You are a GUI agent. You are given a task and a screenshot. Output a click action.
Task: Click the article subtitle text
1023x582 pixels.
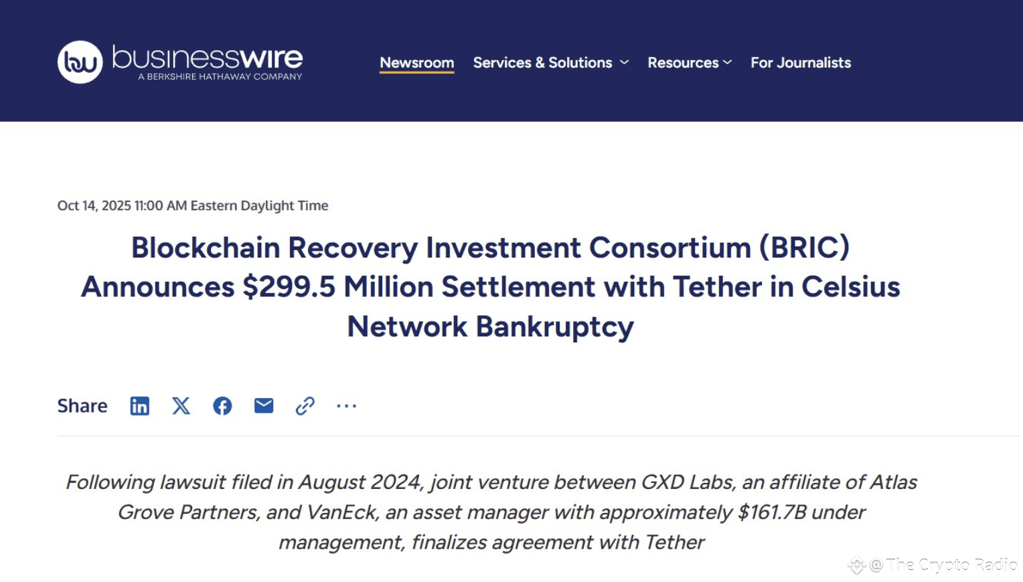[491, 512]
